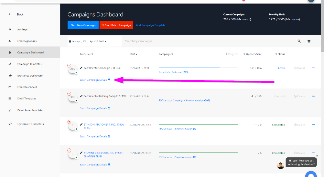Click the layers stack icon

(x=309, y=41)
